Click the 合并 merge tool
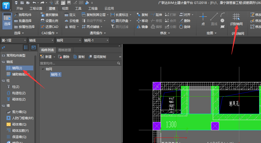 point(171,21)
